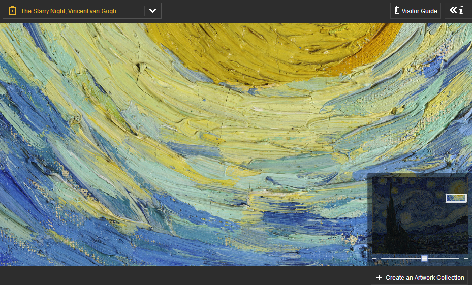Open the artwork selector dropdown chevron
472x285 pixels.
[x=152, y=11]
